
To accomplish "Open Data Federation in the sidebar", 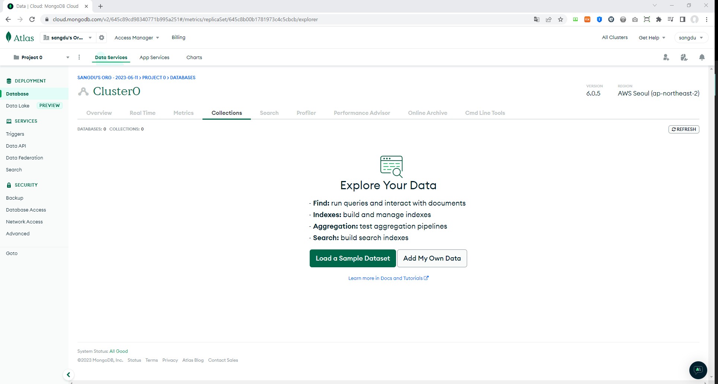I will [x=25, y=158].
